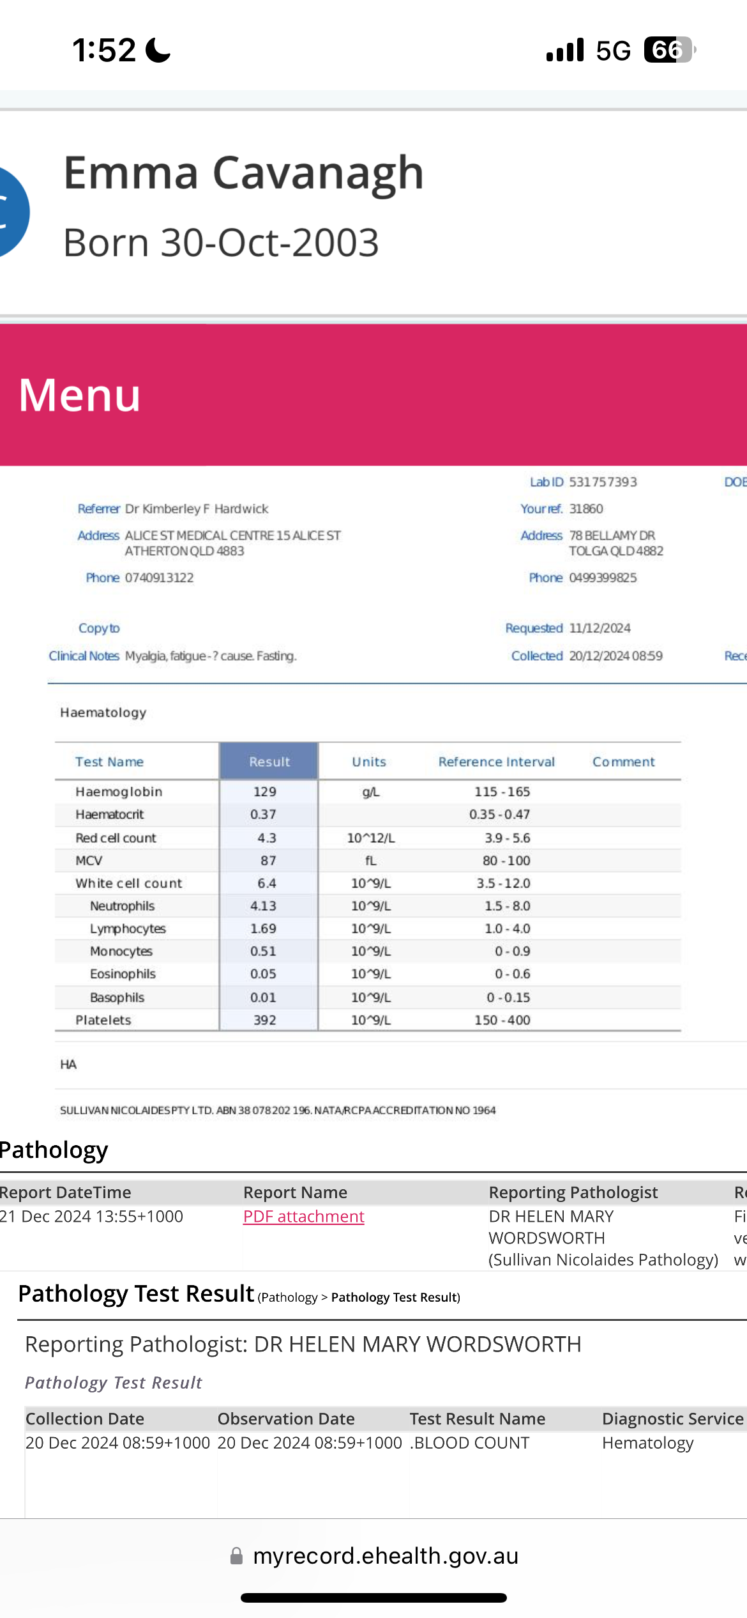Click the Reference Interval column header
Screen dimensions: 747x1618
[x=496, y=762]
